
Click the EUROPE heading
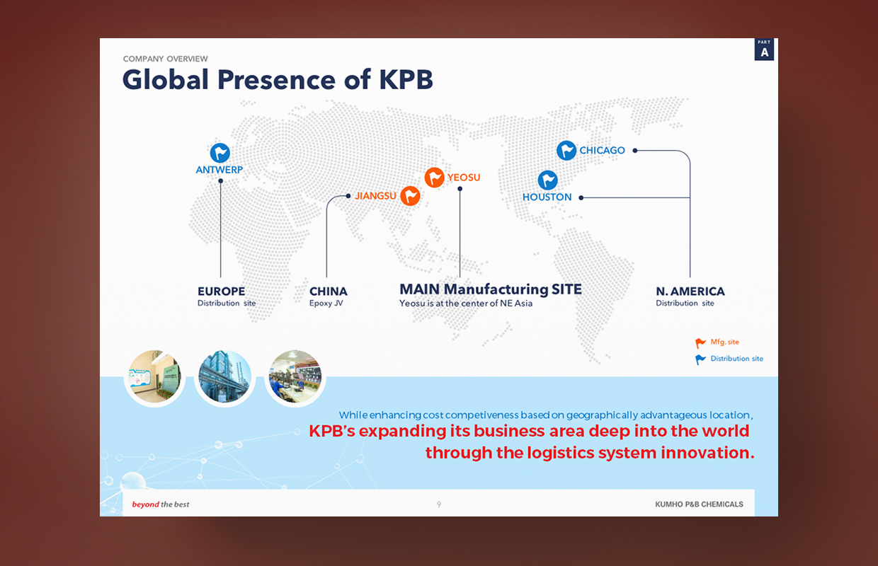[222, 291]
